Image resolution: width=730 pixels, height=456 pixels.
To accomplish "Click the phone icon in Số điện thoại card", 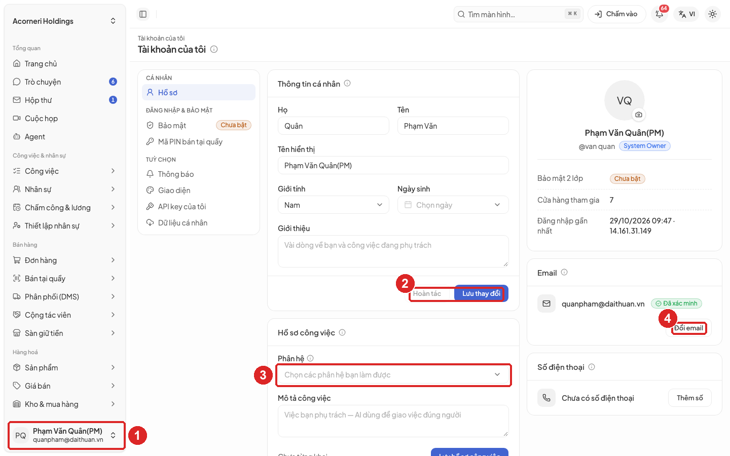I will click(546, 398).
